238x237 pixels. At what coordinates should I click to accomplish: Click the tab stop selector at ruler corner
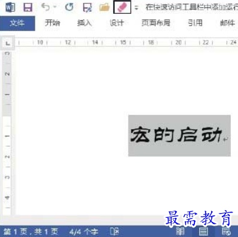pyautogui.click(x=8, y=42)
